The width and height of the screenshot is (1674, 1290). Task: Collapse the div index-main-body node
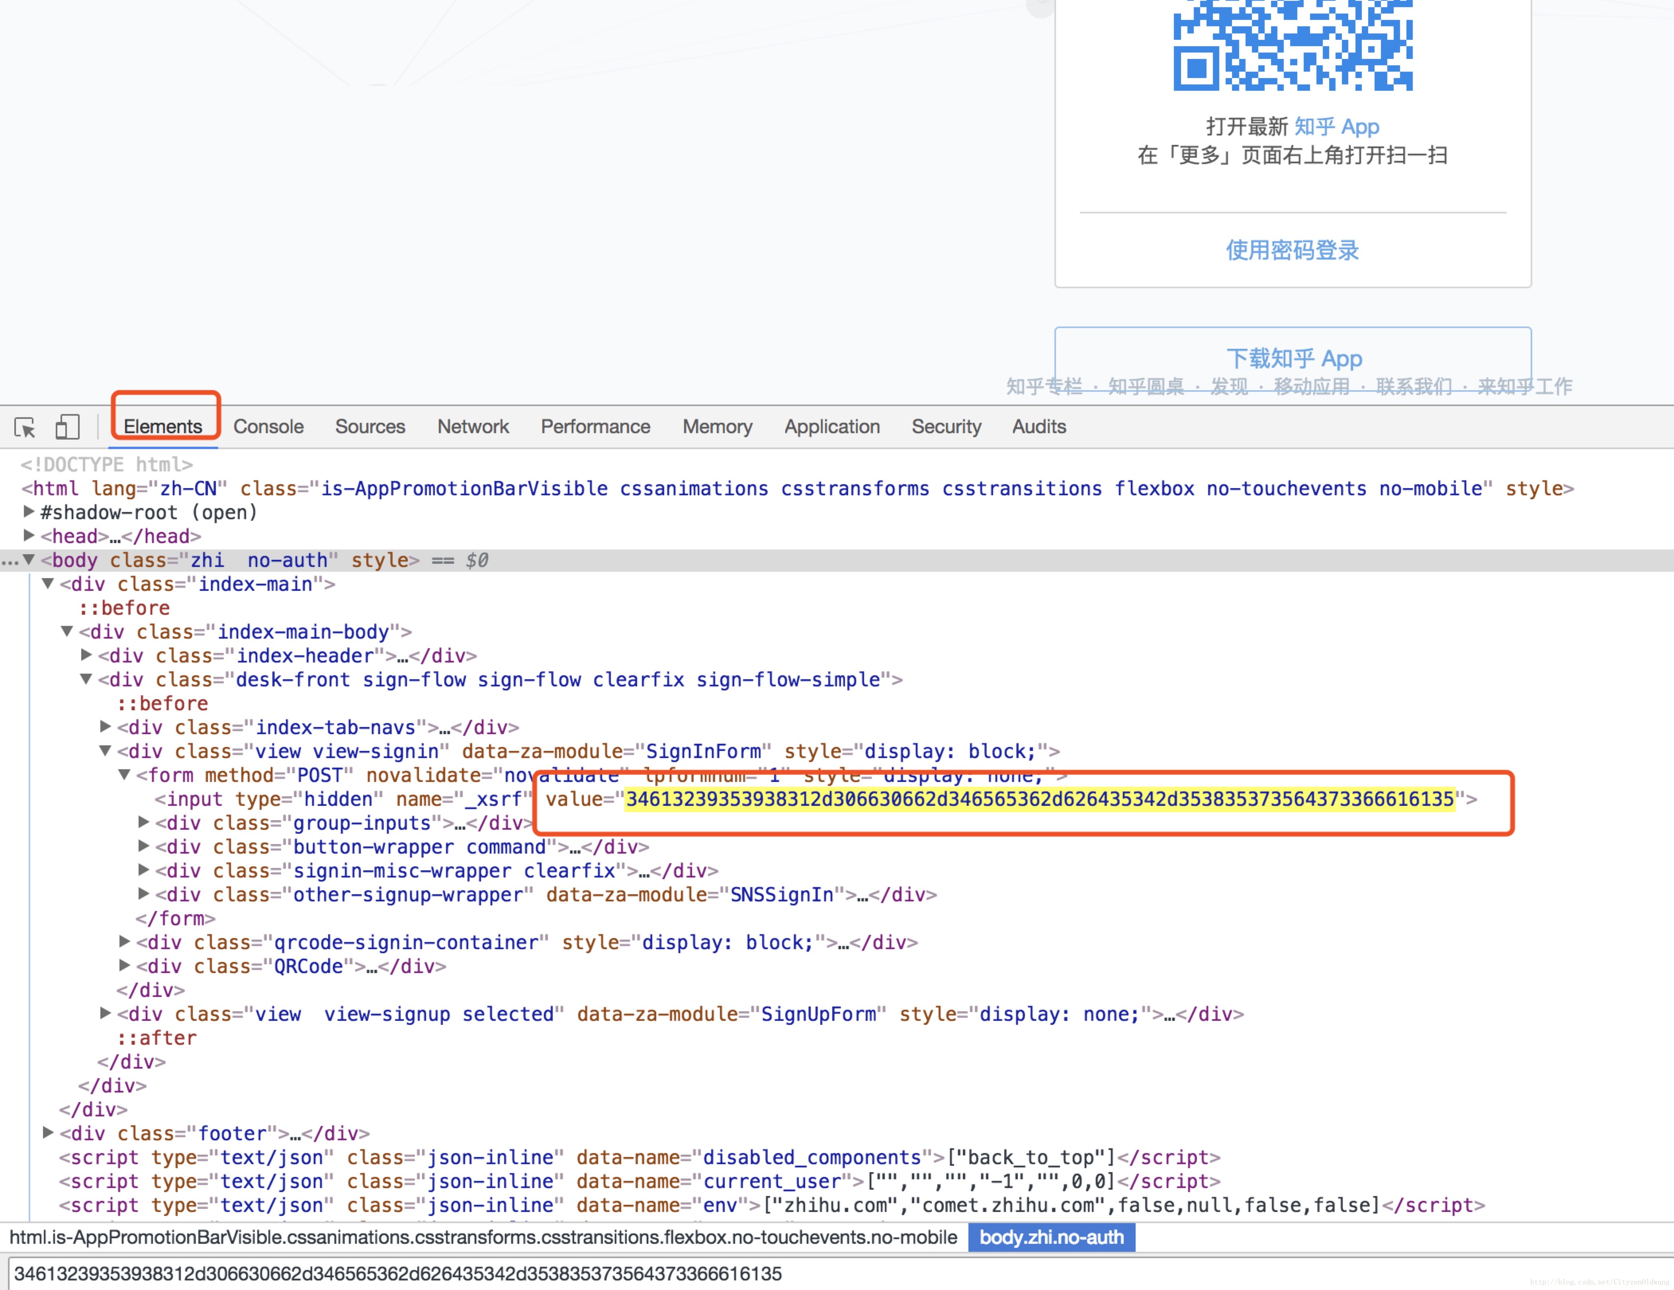coord(66,631)
